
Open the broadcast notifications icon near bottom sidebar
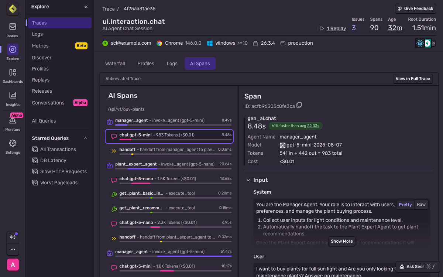click(13, 237)
